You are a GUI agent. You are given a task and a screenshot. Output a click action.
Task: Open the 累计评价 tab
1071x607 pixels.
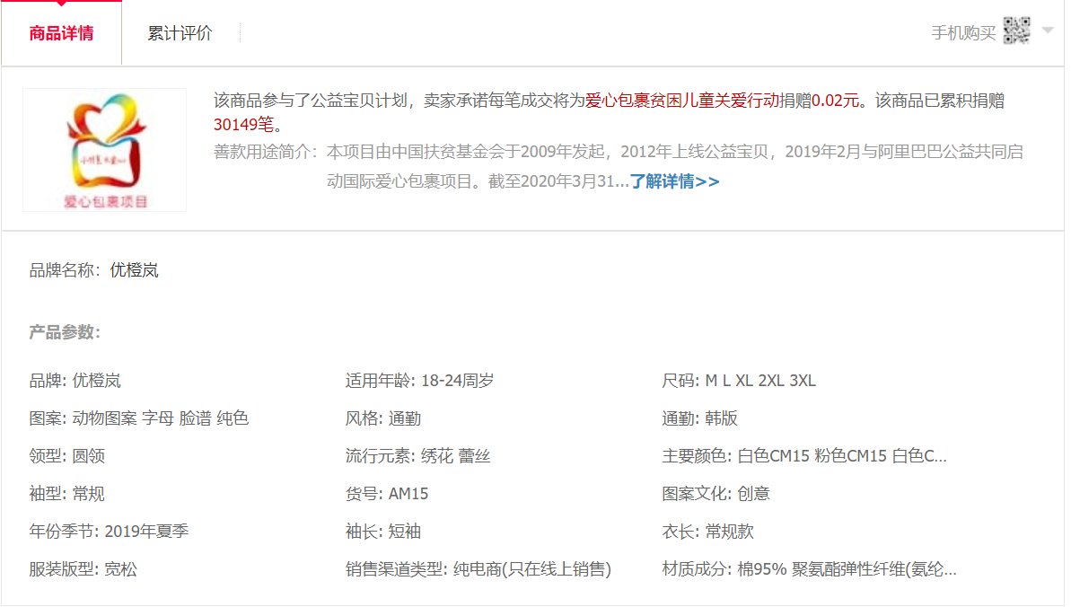coord(180,33)
